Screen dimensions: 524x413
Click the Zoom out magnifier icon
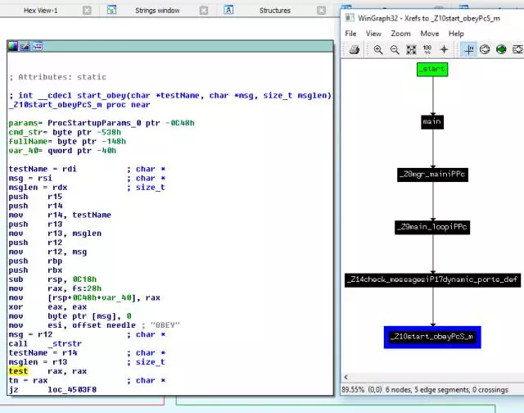pyautogui.click(x=395, y=49)
